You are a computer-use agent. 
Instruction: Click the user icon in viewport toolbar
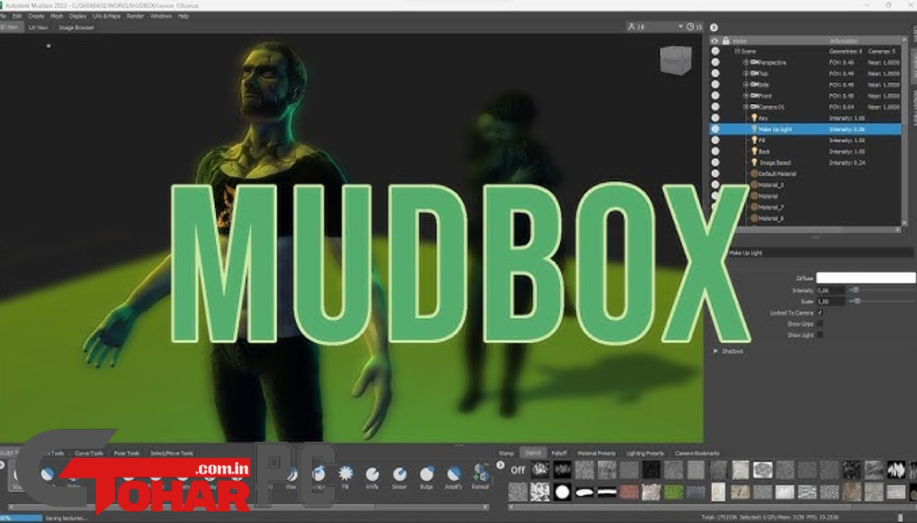(631, 27)
